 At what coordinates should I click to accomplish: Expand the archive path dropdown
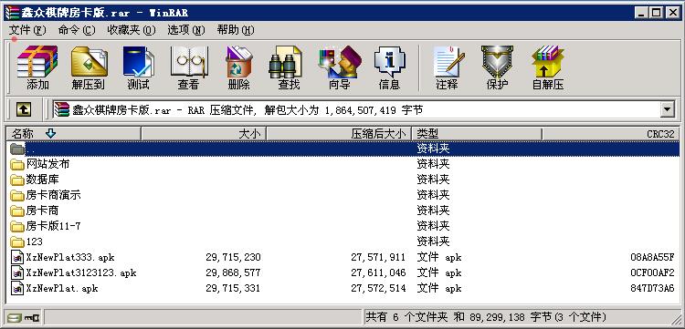point(667,109)
